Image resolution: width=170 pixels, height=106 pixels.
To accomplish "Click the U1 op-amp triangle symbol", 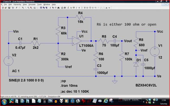I will (76, 41).
